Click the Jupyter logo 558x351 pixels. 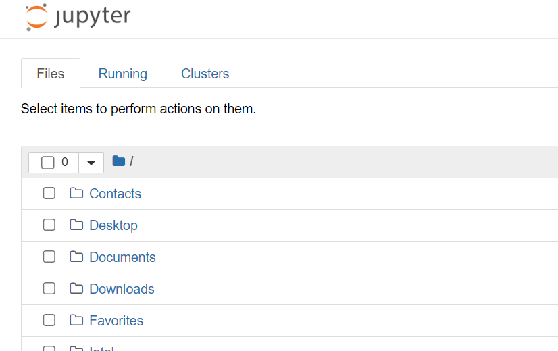[x=78, y=18]
